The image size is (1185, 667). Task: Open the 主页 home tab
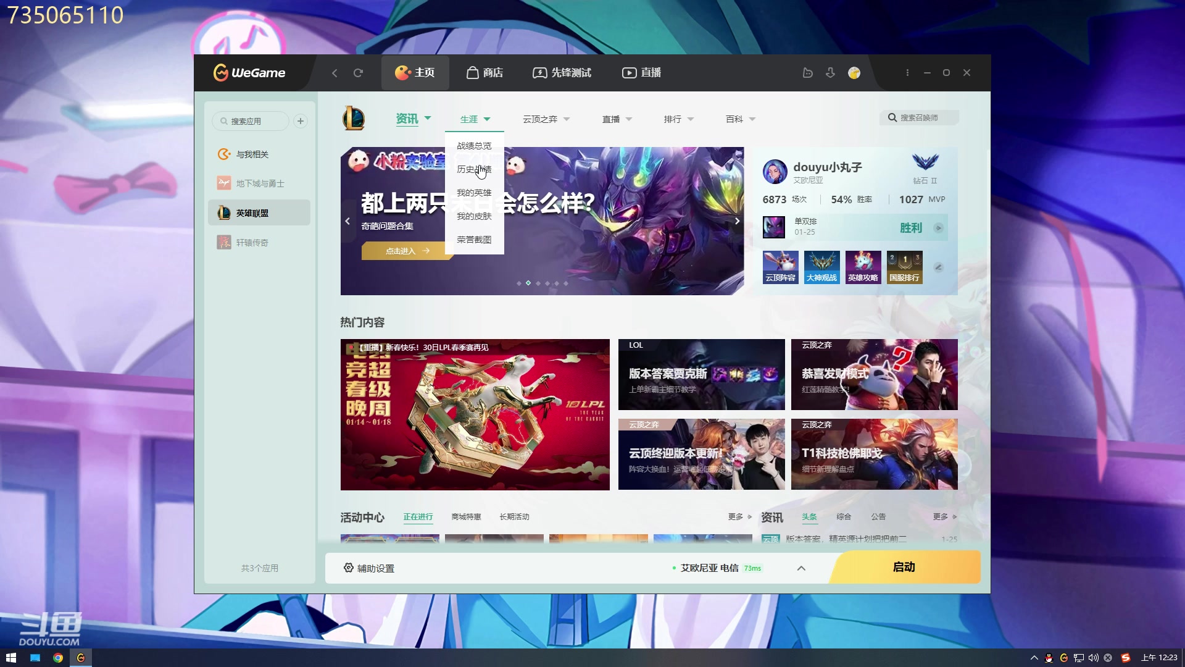tap(415, 73)
